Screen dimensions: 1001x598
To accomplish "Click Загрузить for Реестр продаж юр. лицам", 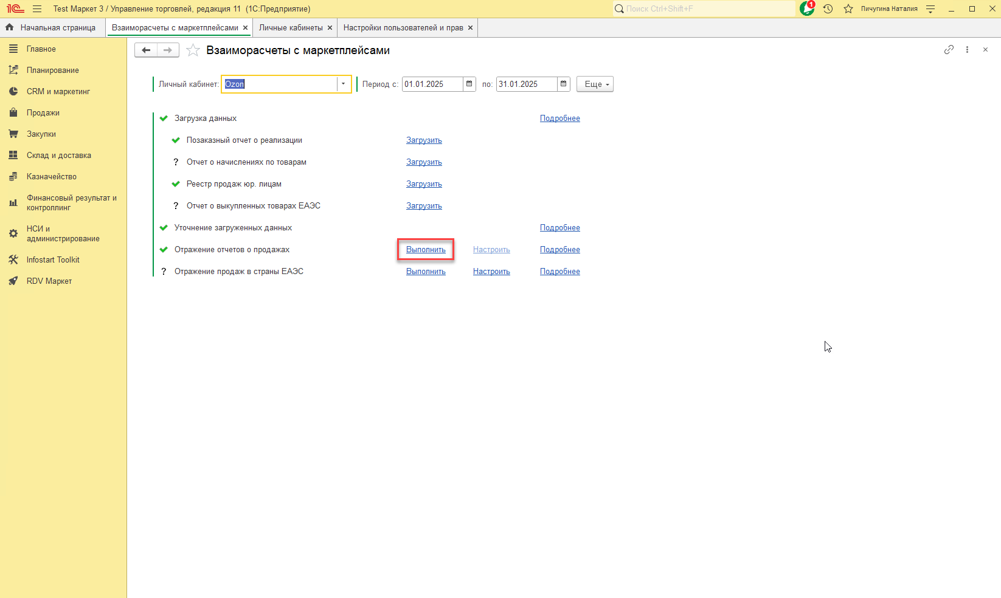I will click(424, 184).
